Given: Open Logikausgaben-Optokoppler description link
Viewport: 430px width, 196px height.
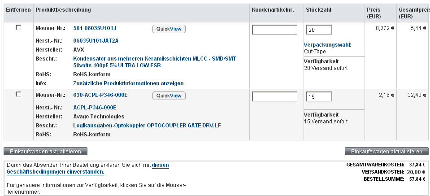Looking at the screenshot, I should coord(147,126).
